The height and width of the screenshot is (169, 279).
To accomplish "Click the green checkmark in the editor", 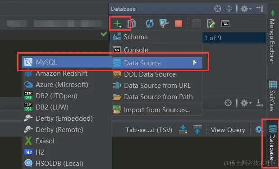I will (104, 34).
